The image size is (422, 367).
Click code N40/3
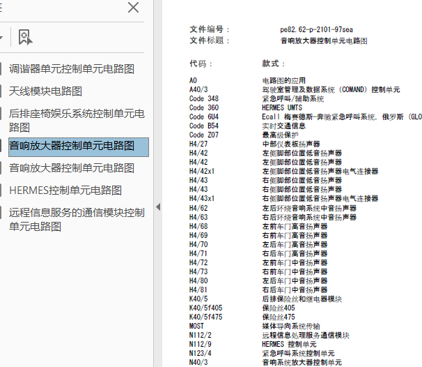(198, 362)
